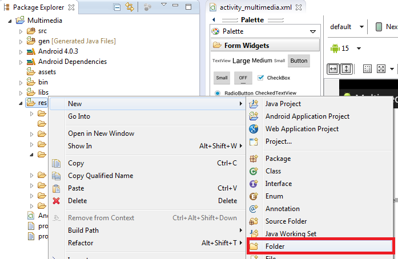Viewport: 398px width, 259px height.
Task: Open the Refactor submenu
Action: point(147,243)
